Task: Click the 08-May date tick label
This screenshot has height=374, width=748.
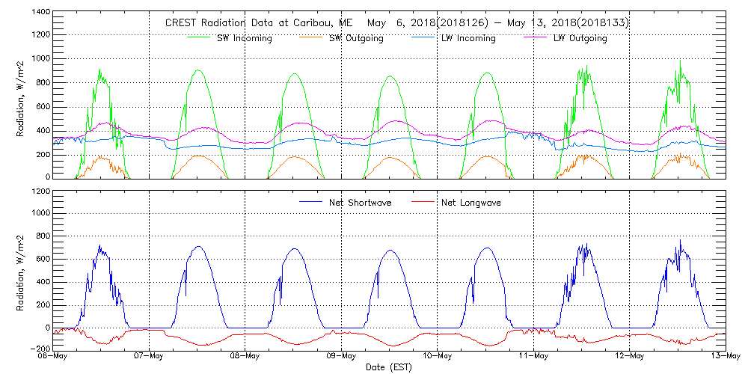Action: (245, 356)
